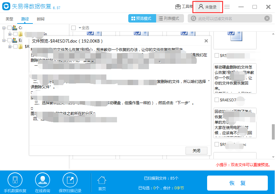
Task: Switch to the 时间 tab
Action: pos(40,18)
